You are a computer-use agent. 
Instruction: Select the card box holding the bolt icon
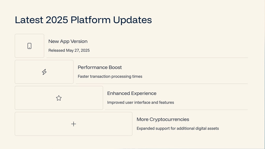tap(44, 72)
